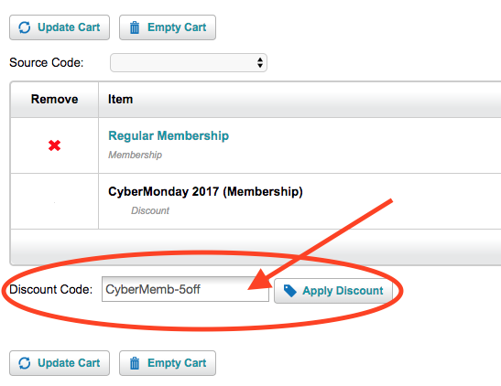This screenshot has width=501, height=386.
Task: Click the Empty Cart button above the table
Action: [168, 27]
